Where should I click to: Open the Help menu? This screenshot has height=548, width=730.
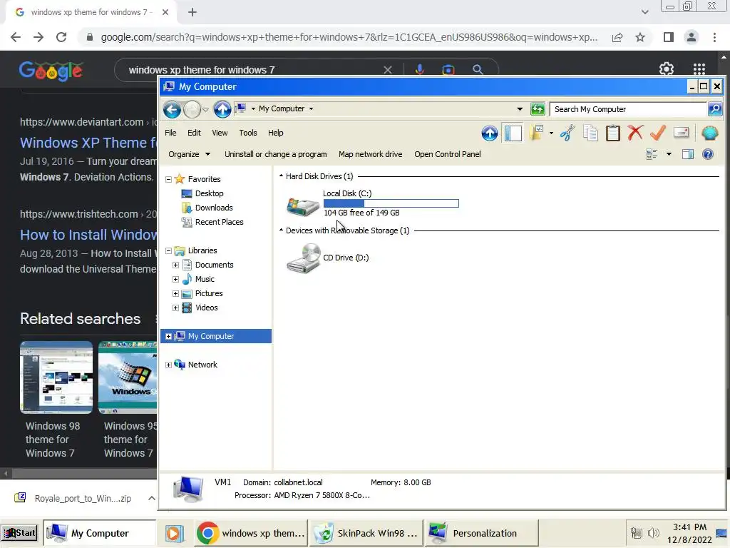(x=276, y=133)
